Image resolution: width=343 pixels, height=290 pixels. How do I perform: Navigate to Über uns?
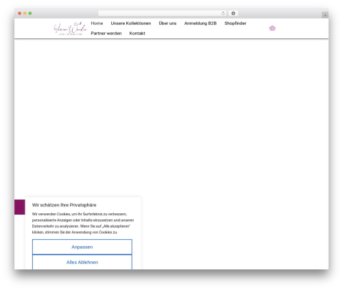[167, 23]
